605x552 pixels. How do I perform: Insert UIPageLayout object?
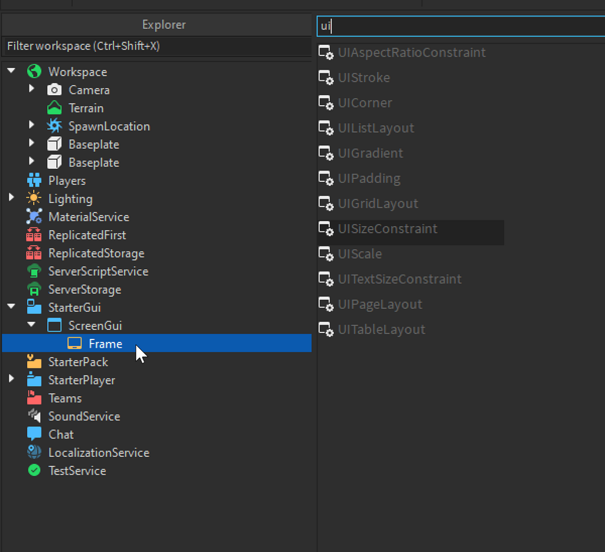pos(411,305)
